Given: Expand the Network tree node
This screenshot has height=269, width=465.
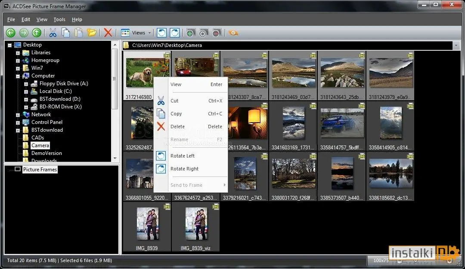Looking at the screenshot, I should pos(18,115).
